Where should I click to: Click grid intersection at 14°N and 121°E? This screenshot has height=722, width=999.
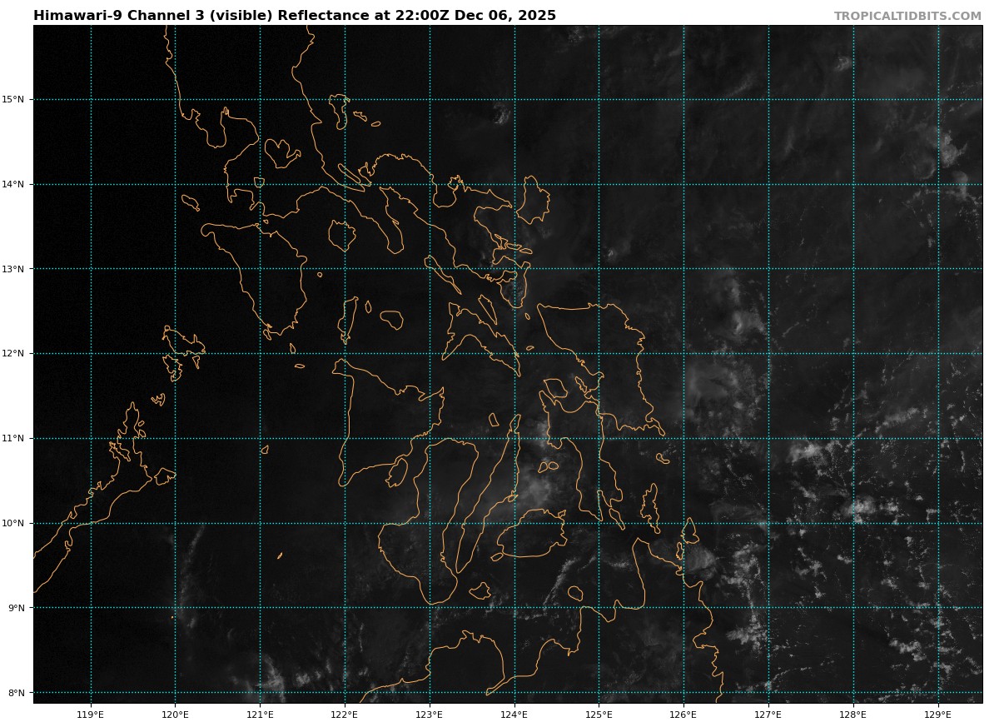pos(260,184)
